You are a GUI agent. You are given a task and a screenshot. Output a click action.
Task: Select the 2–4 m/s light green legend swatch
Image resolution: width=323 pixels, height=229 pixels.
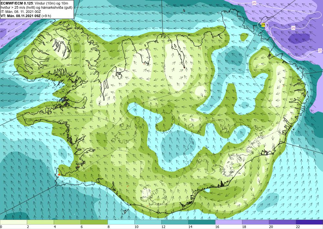pyautogui.click(x=40, y=222)
